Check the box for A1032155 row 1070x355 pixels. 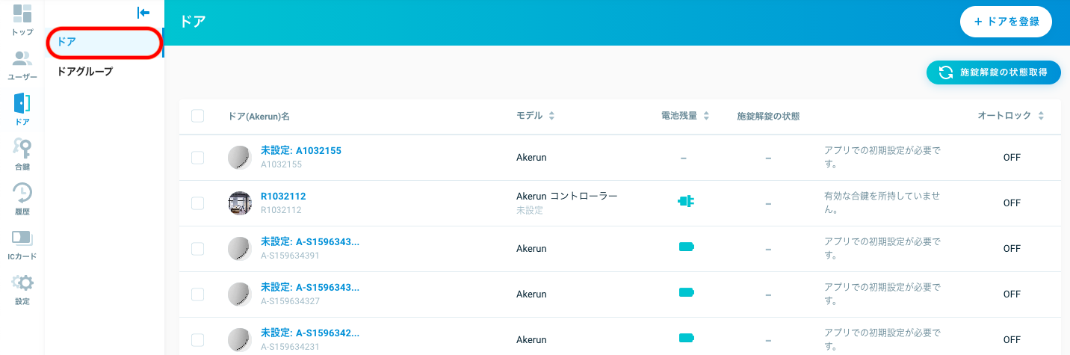pyautogui.click(x=197, y=158)
